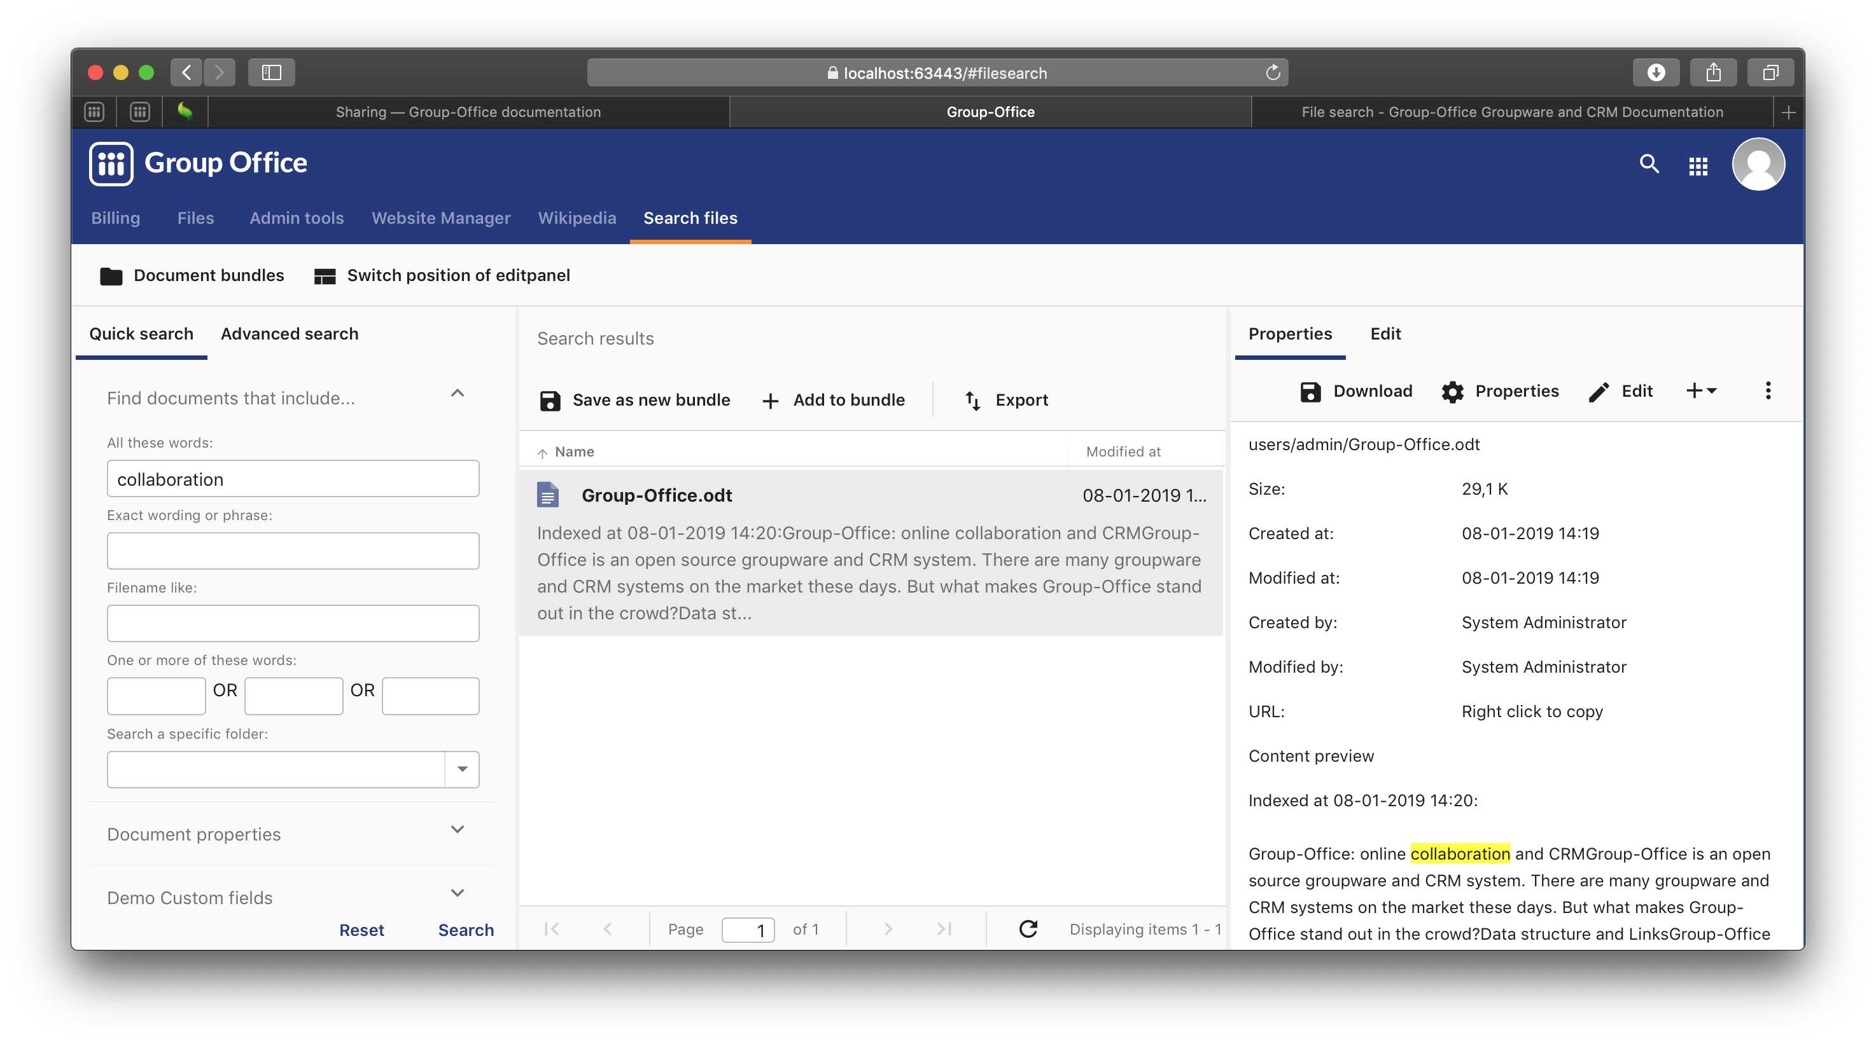Image resolution: width=1876 pixels, height=1044 pixels.
Task: Click Right click to copy URL value
Action: click(1532, 711)
